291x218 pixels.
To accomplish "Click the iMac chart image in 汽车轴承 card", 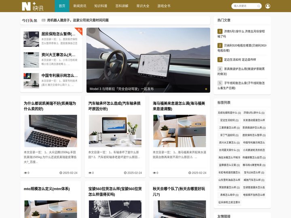I will point(115,131).
